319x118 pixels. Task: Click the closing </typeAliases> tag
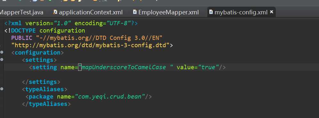(46, 104)
